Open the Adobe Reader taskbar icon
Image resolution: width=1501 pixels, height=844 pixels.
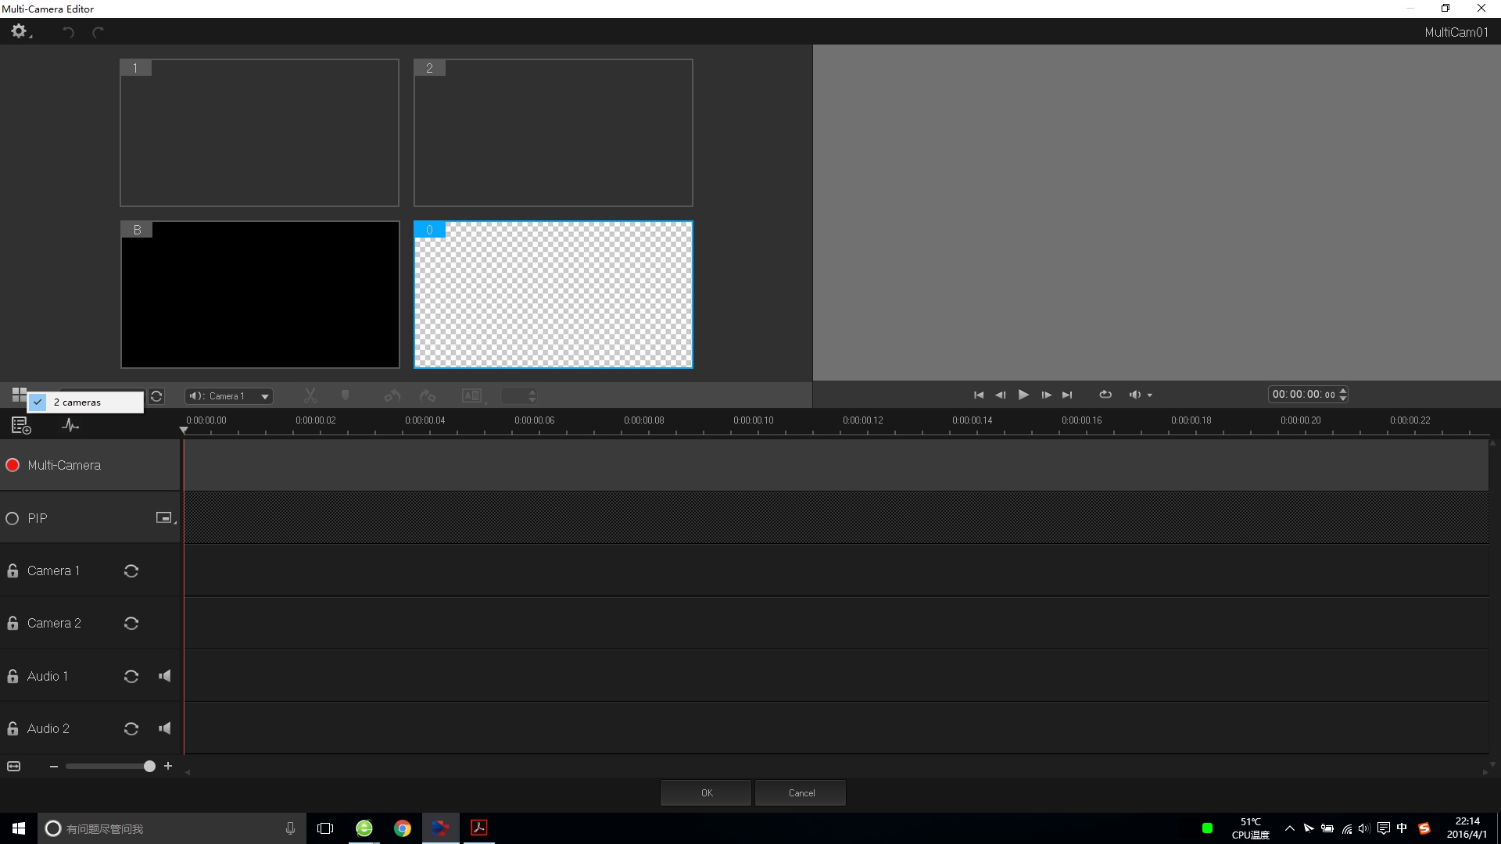point(479,828)
